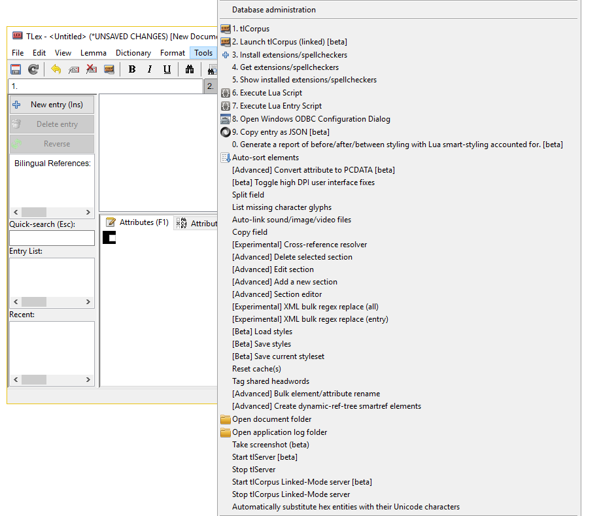Open the View menu
The image size is (616, 516).
63,53
